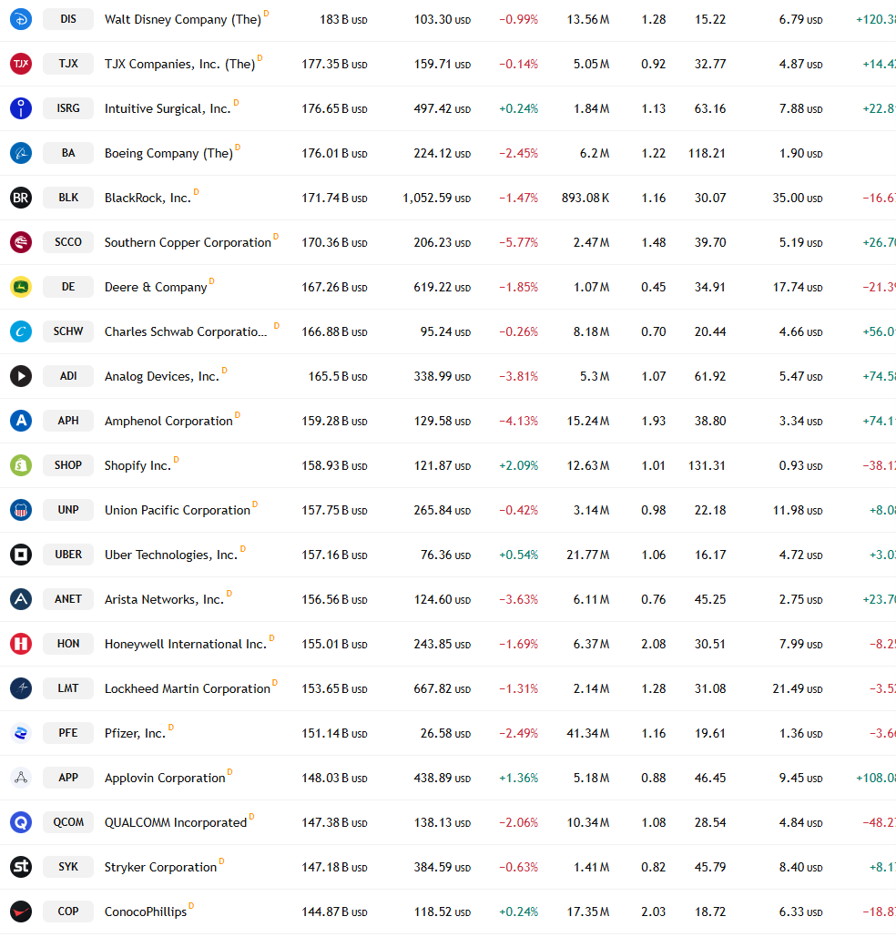Click Arista Networks price 124.60 USD
Viewport: 896px width, 937px height.
[443, 599]
